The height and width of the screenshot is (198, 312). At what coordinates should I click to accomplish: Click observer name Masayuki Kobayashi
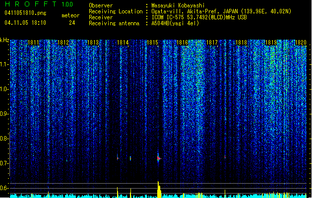tap(178, 5)
